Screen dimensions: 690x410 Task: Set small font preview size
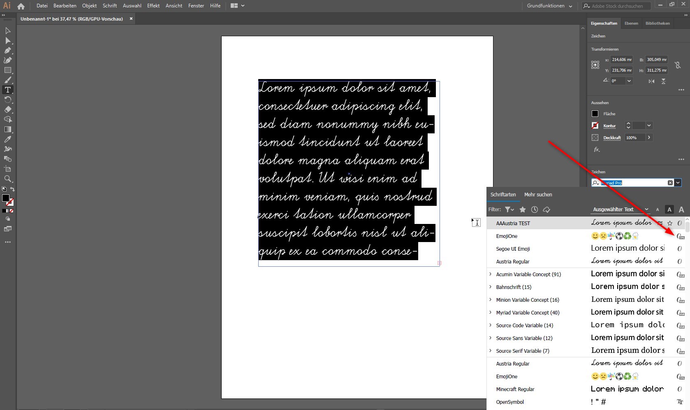coord(657,210)
